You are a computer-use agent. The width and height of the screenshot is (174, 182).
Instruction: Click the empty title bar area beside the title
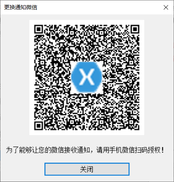point(98,7)
